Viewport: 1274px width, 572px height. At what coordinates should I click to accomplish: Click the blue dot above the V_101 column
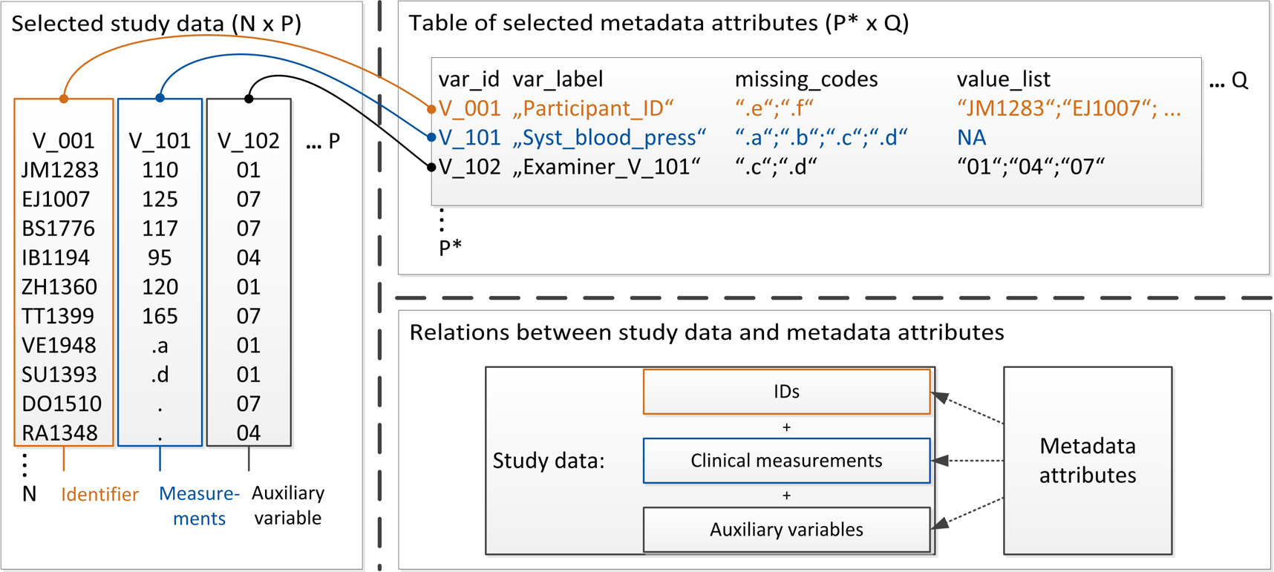[x=160, y=98]
